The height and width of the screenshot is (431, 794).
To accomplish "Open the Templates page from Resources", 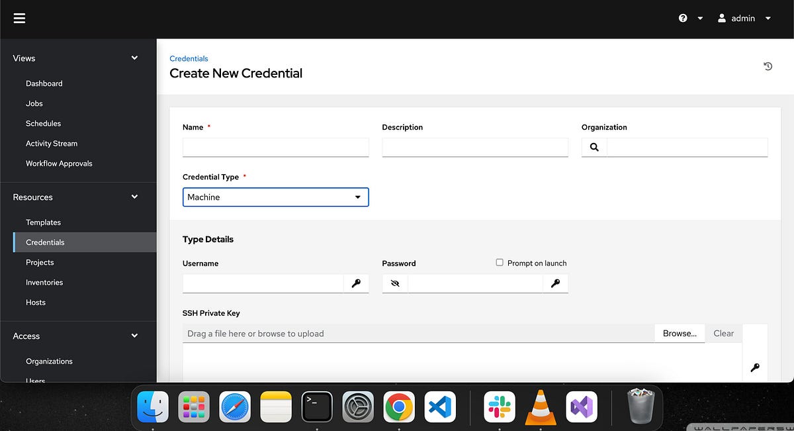I will click(43, 222).
